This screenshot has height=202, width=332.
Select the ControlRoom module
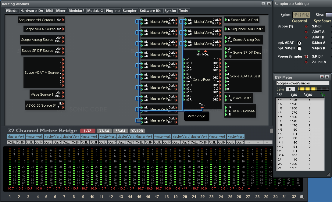[202, 80]
